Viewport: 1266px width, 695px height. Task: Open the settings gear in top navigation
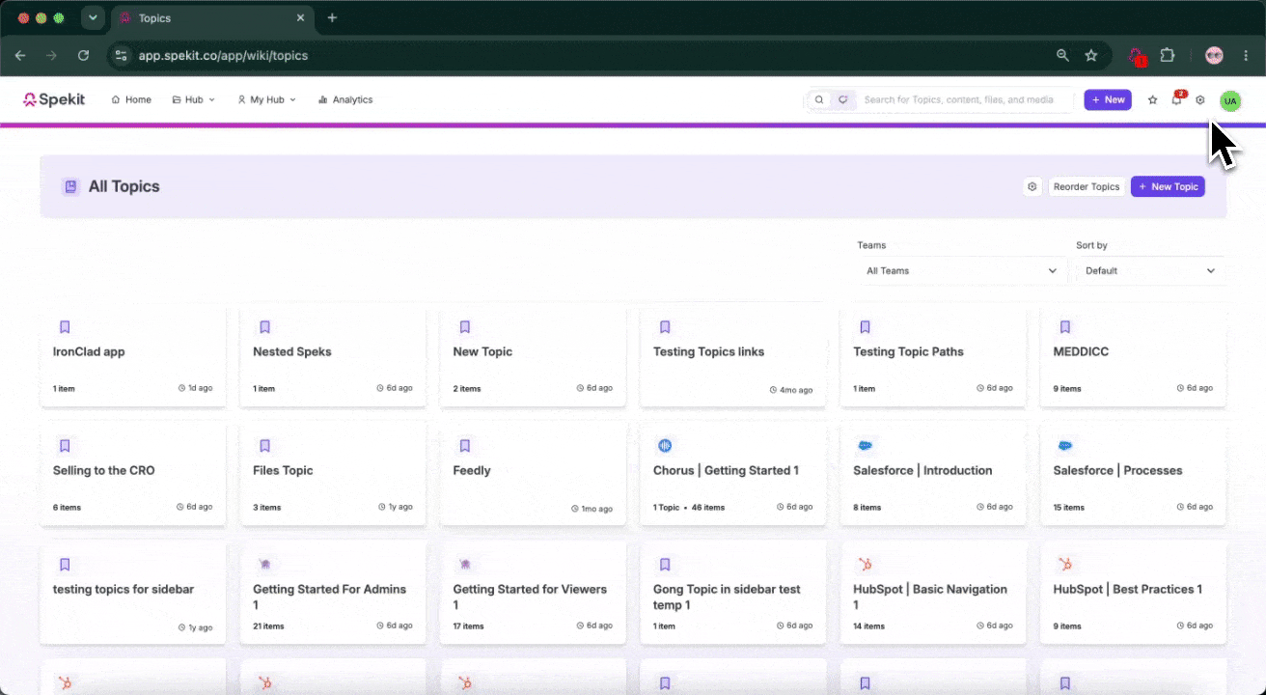[x=1200, y=99]
